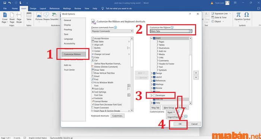
Task: Click the OK button
Action: 180,124
